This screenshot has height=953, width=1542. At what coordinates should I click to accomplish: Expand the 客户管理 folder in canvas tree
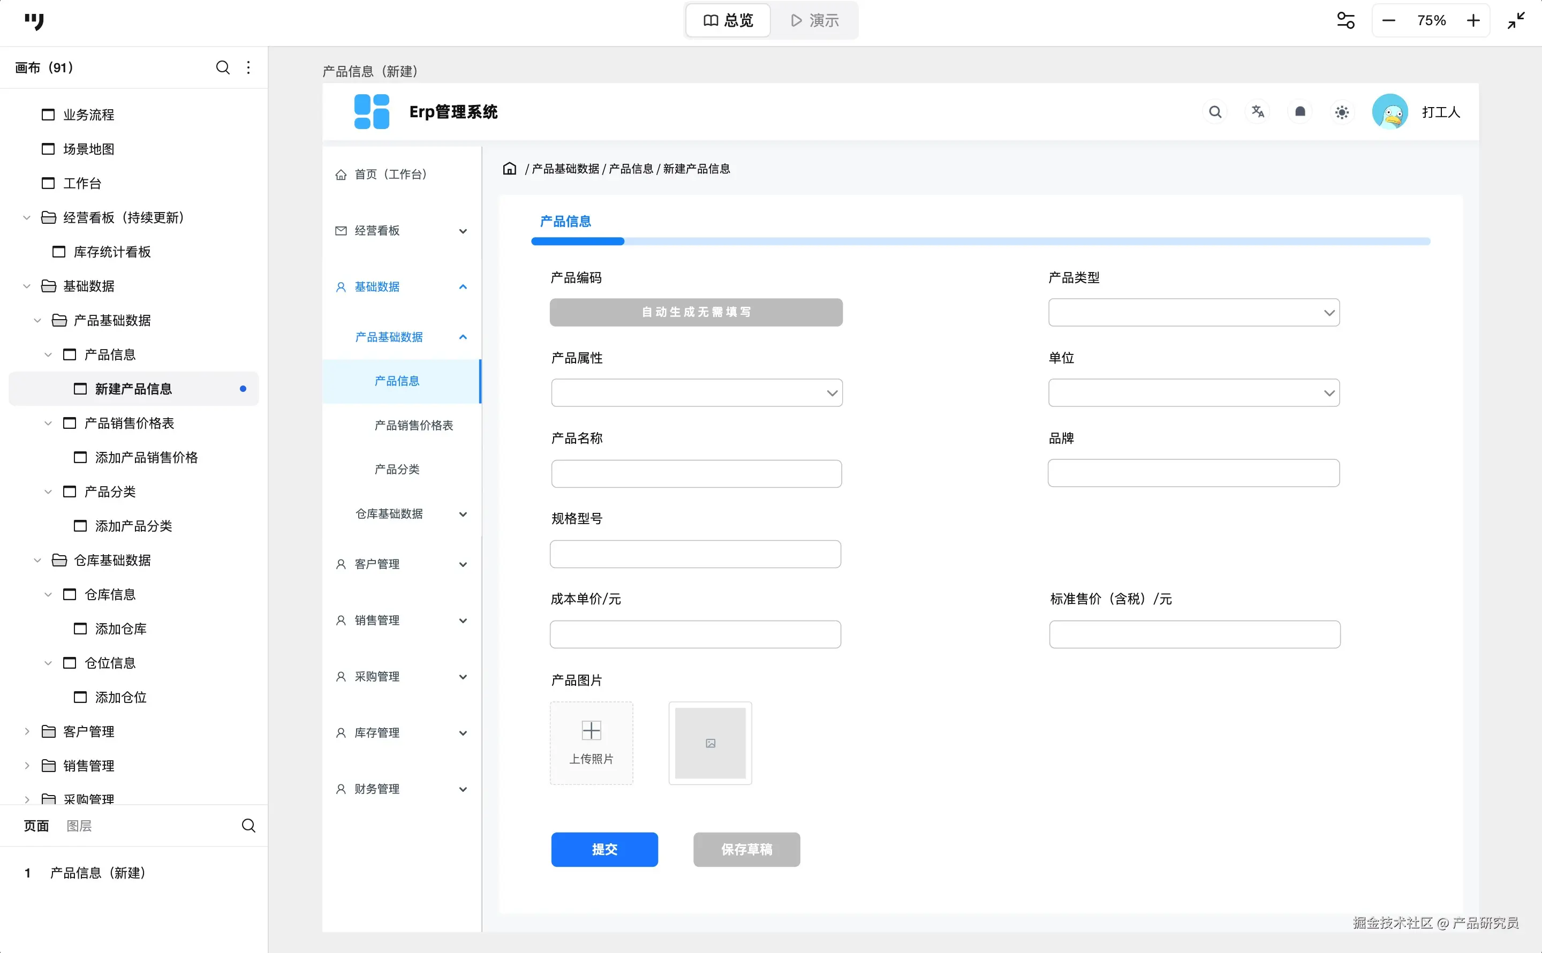point(27,731)
